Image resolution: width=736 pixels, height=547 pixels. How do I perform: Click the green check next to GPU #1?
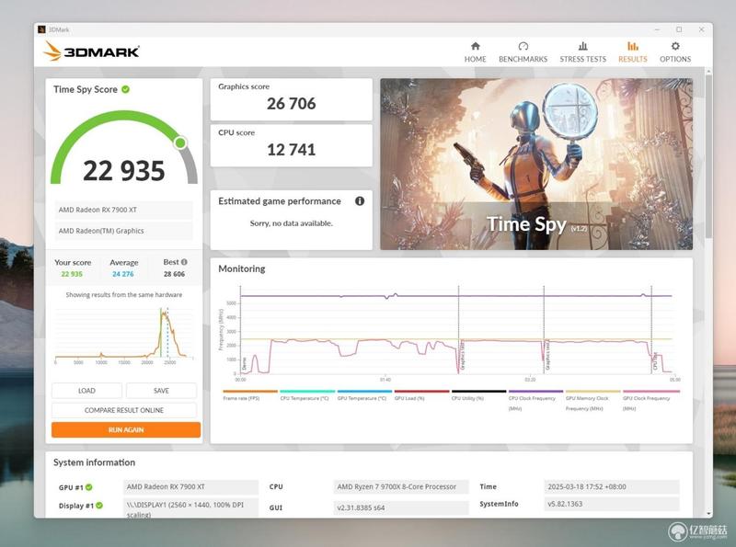pyautogui.click(x=88, y=487)
